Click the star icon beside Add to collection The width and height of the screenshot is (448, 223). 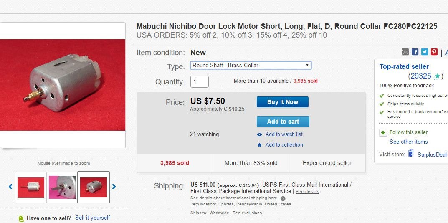259,145
